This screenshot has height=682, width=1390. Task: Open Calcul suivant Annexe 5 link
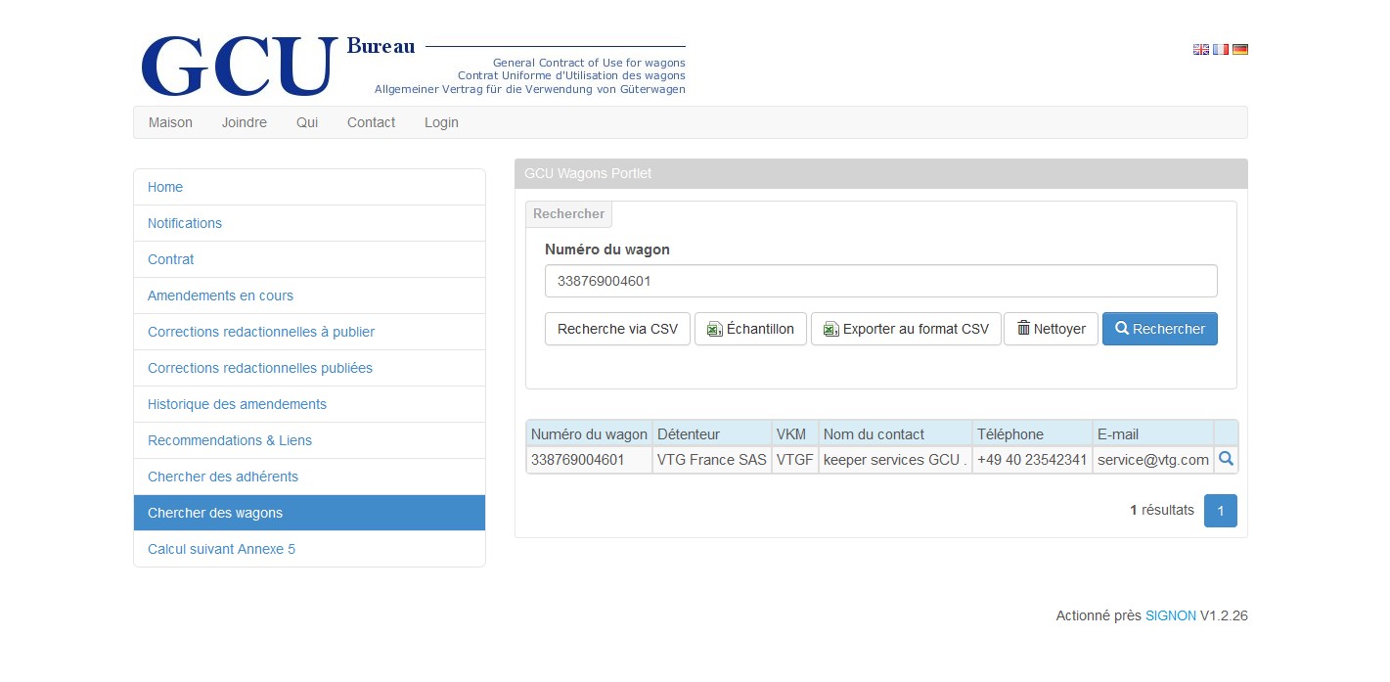coord(221,549)
